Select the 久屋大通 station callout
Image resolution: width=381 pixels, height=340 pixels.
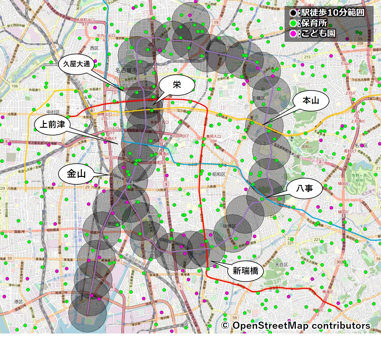pos(76,64)
